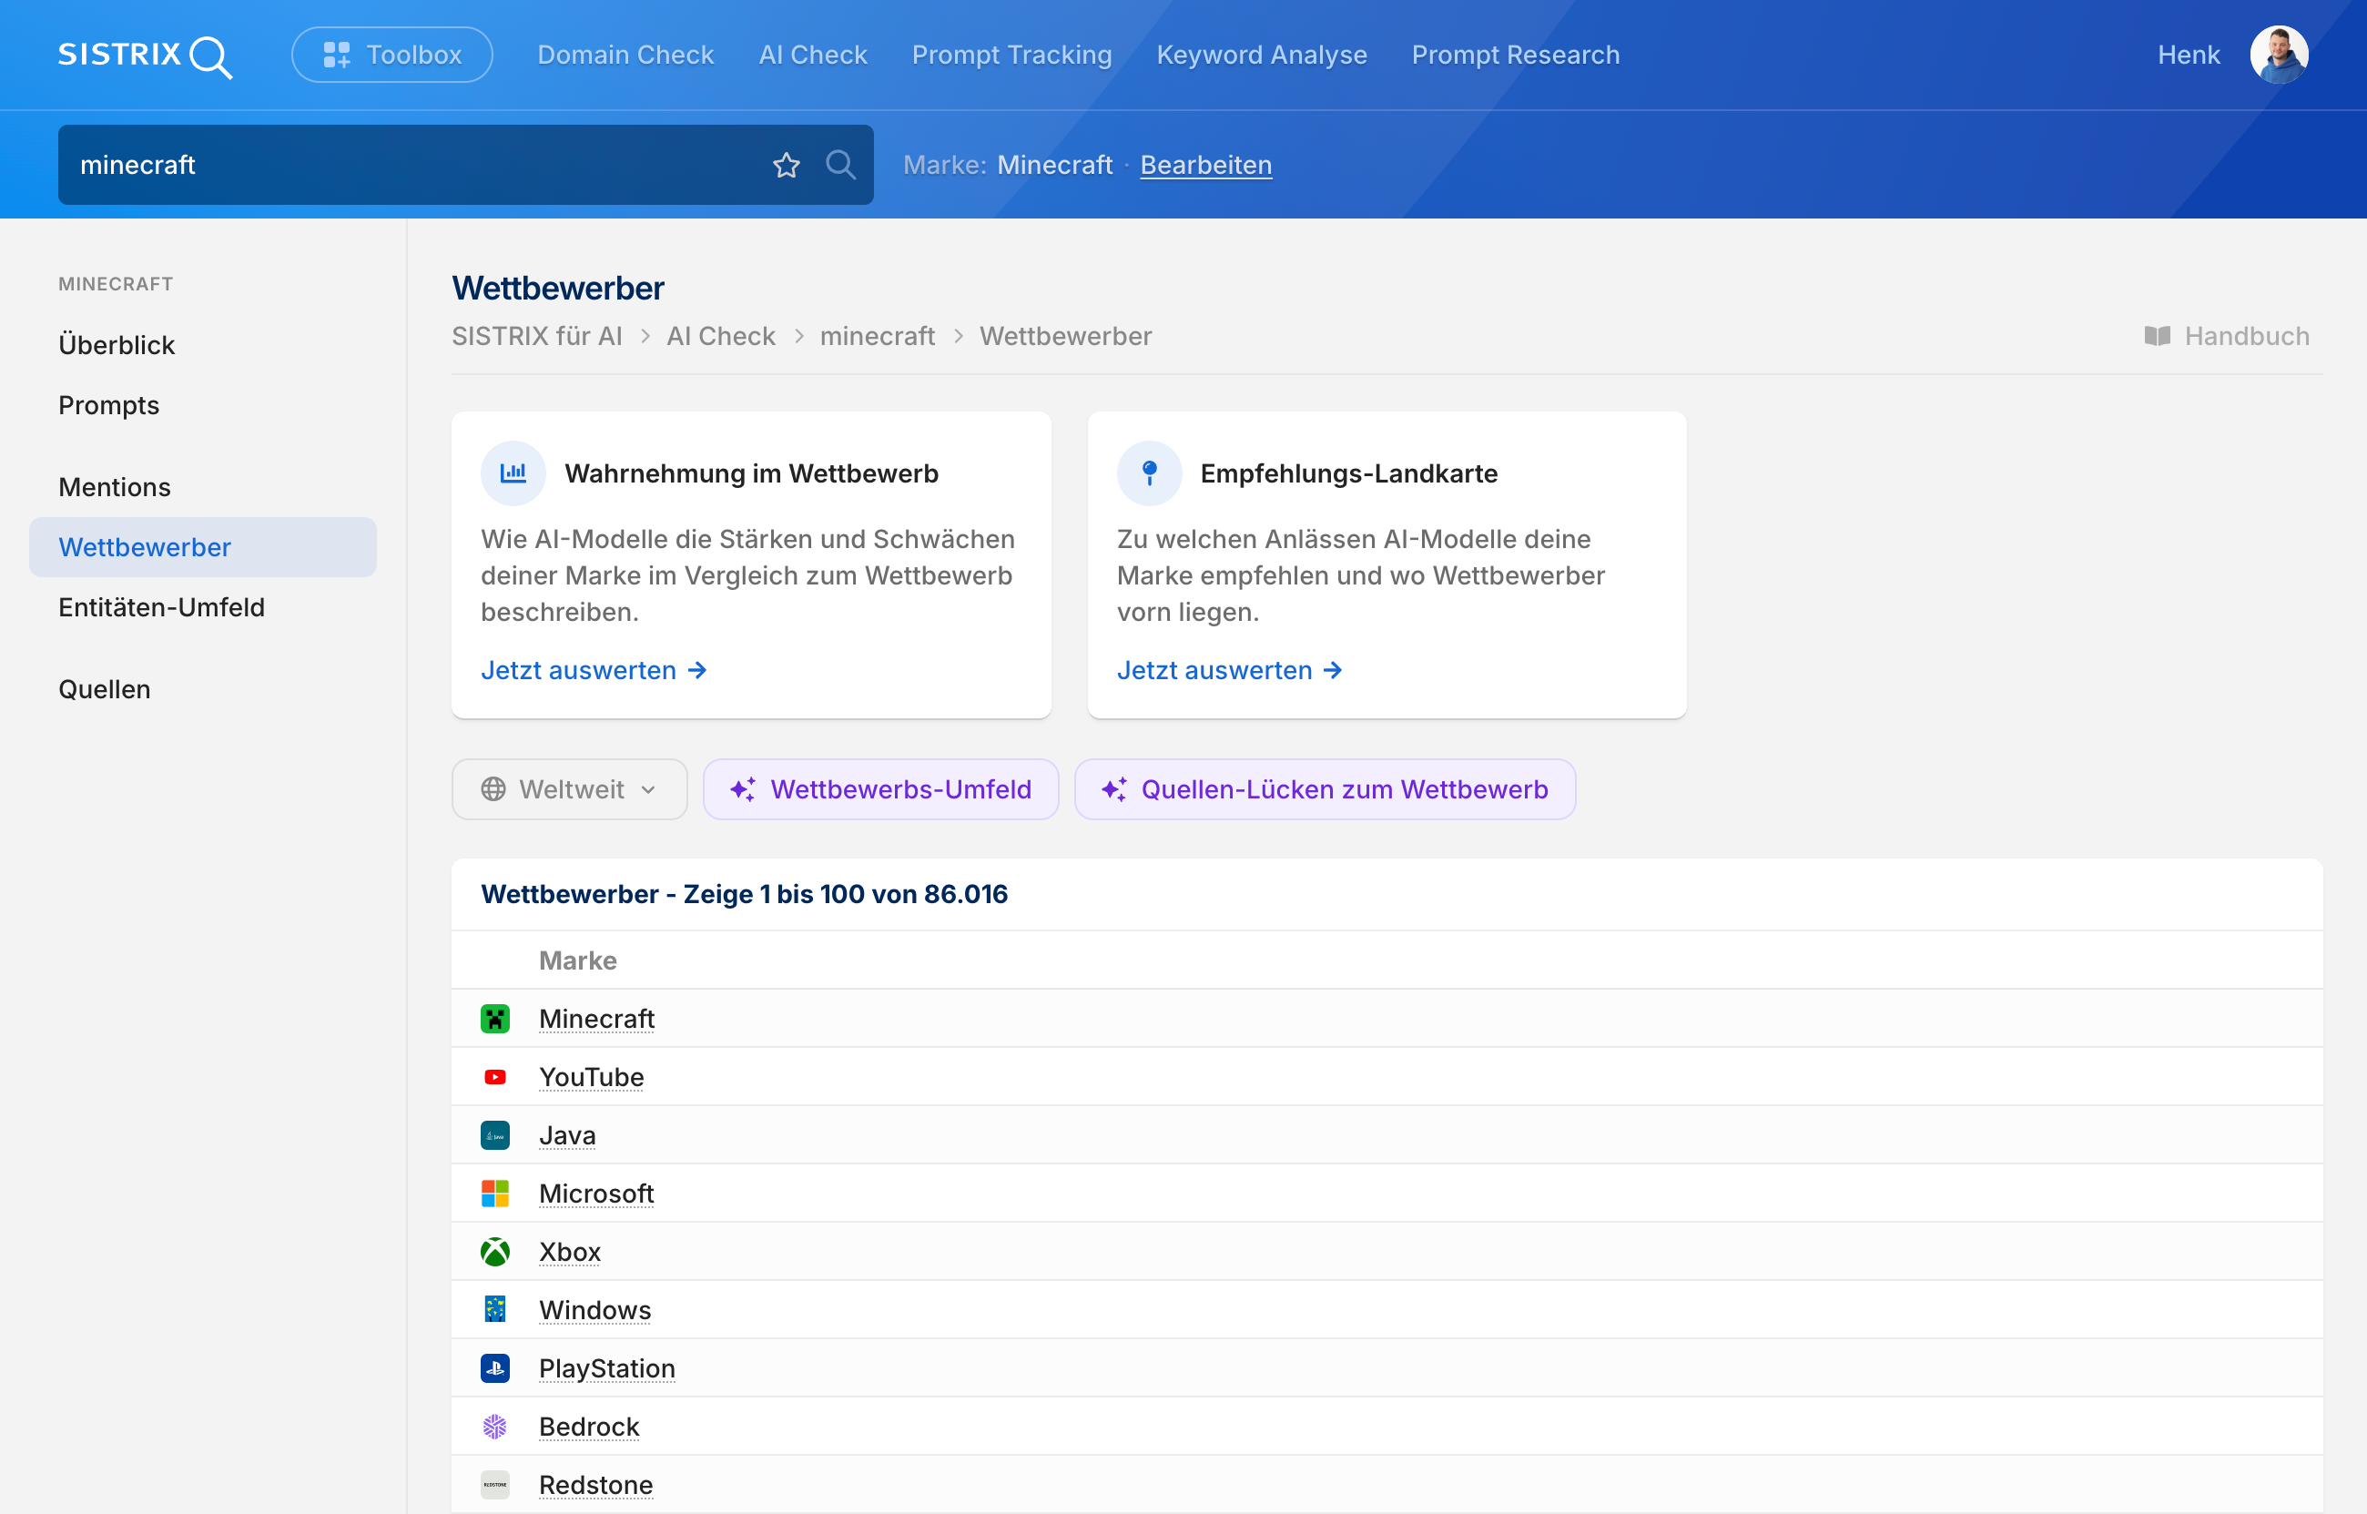The image size is (2367, 1514).
Task: Select Wettbewerber in the sidebar
Action: 202,546
